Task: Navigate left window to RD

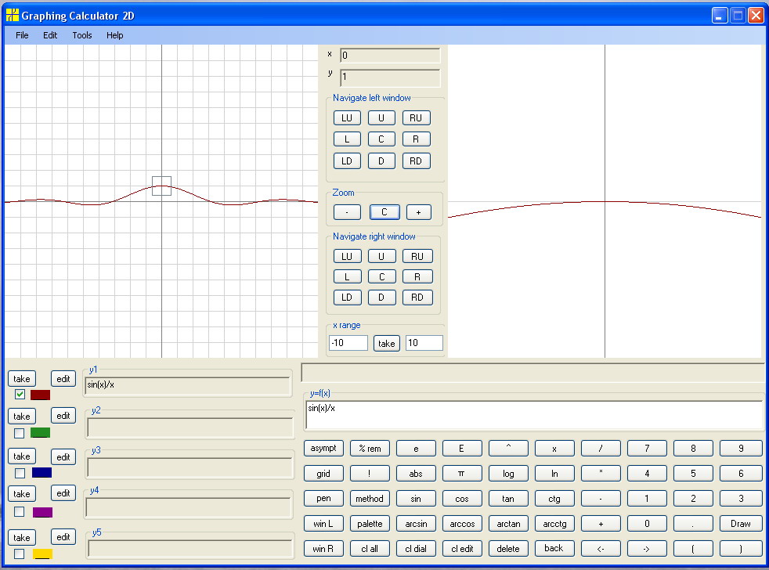Action: [416, 161]
